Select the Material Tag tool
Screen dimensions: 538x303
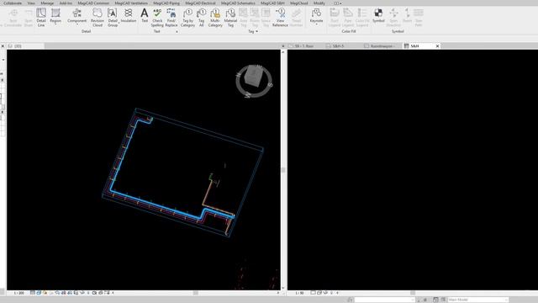[x=230, y=18]
